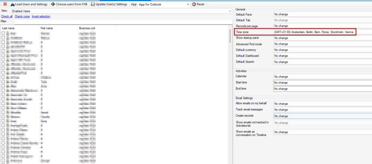Open the Start time dropdown

[323, 83]
